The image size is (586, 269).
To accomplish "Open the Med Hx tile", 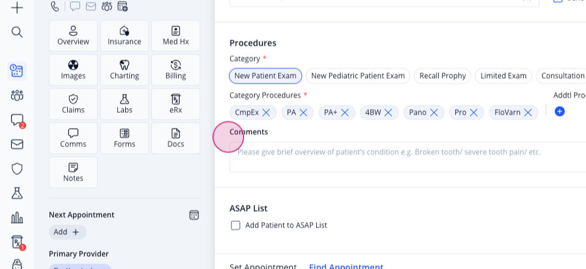I will (x=176, y=36).
